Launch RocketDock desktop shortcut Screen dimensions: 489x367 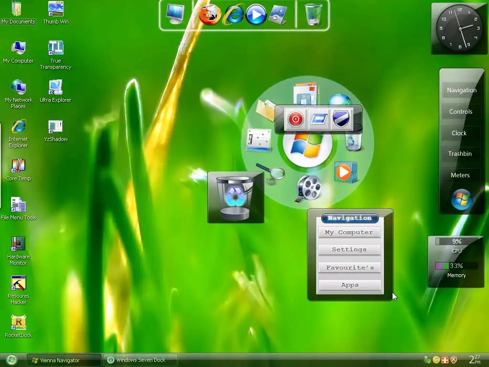tap(19, 326)
